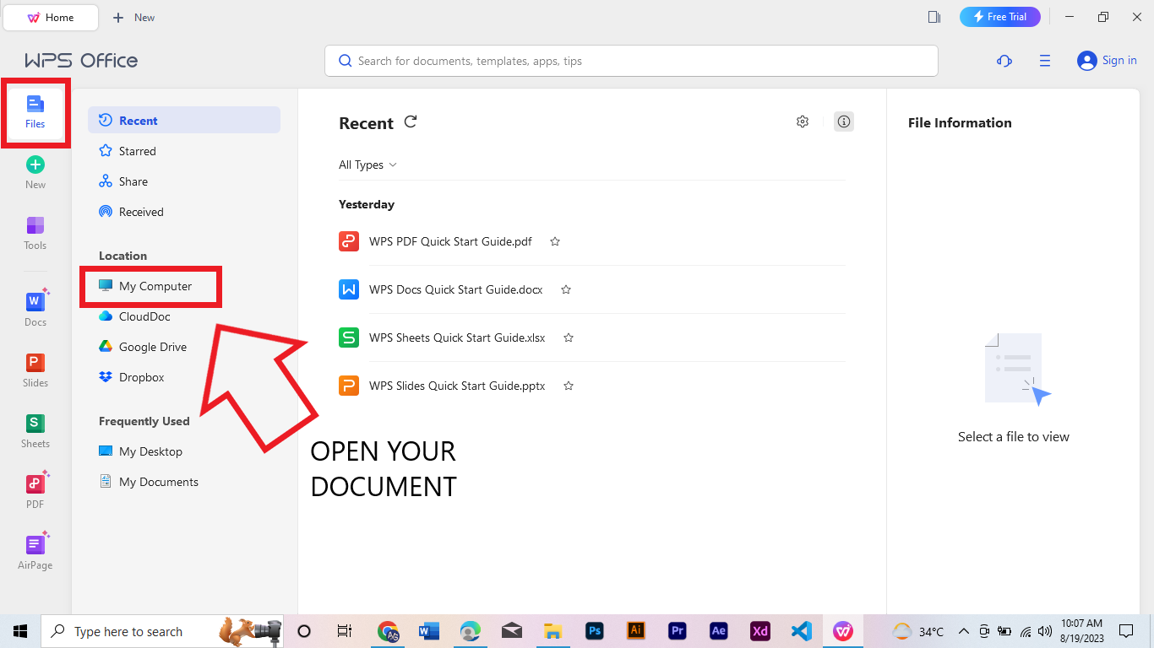Screen dimensions: 1154x648
Task: Select Starred in the left navigation
Action: (x=137, y=151)
